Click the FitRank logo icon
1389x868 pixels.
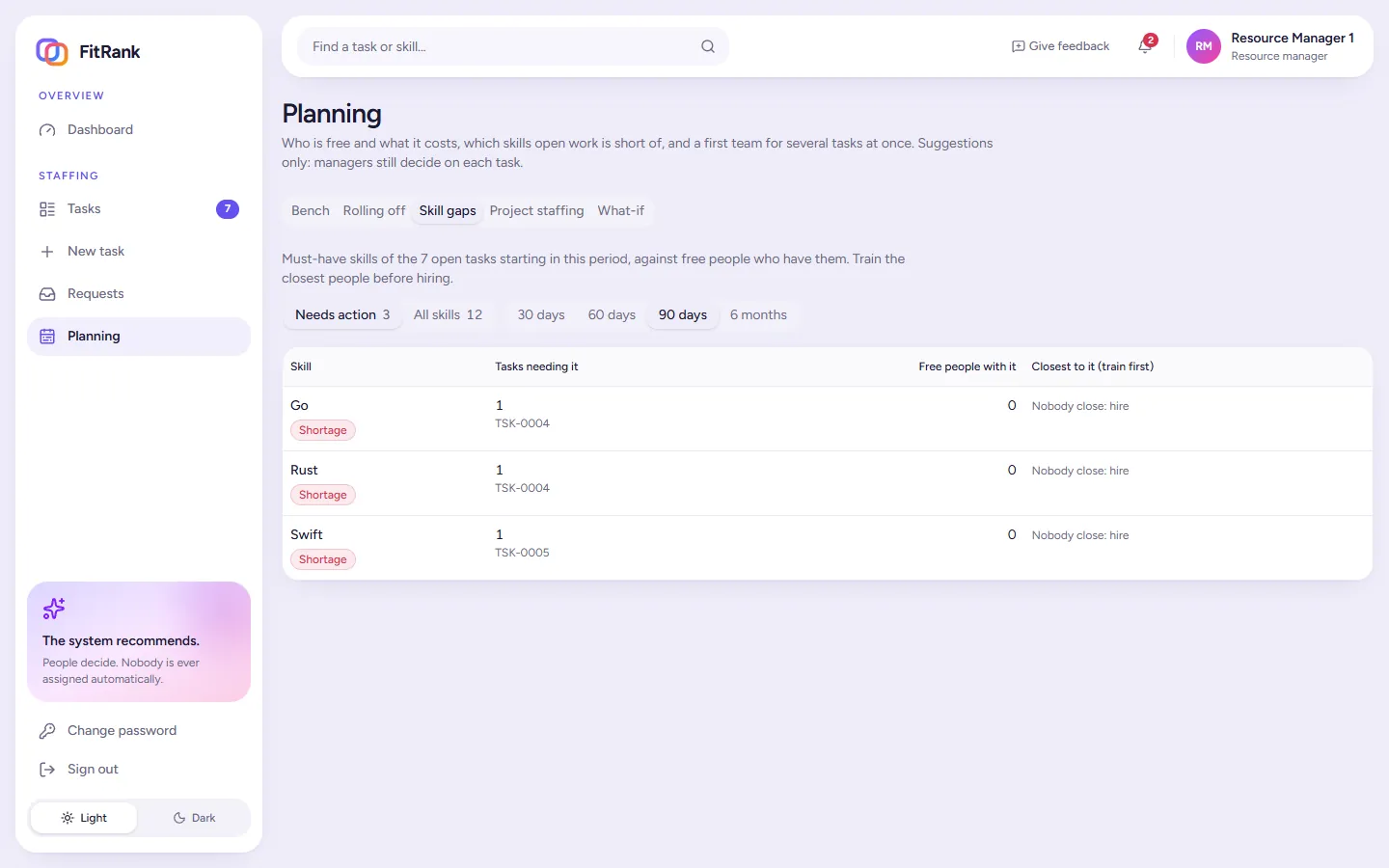(52, 51)
